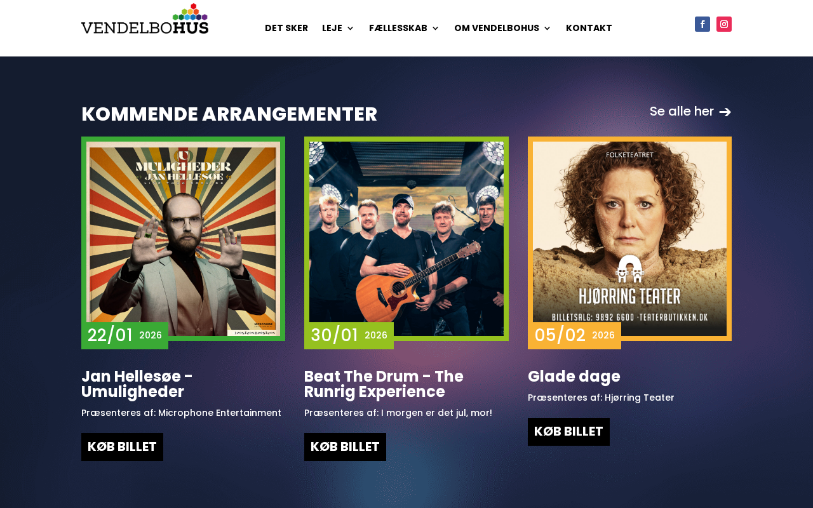Open the DET SKER menu item
This screenshot has height=508, width=813.
(x=286, y=28)
